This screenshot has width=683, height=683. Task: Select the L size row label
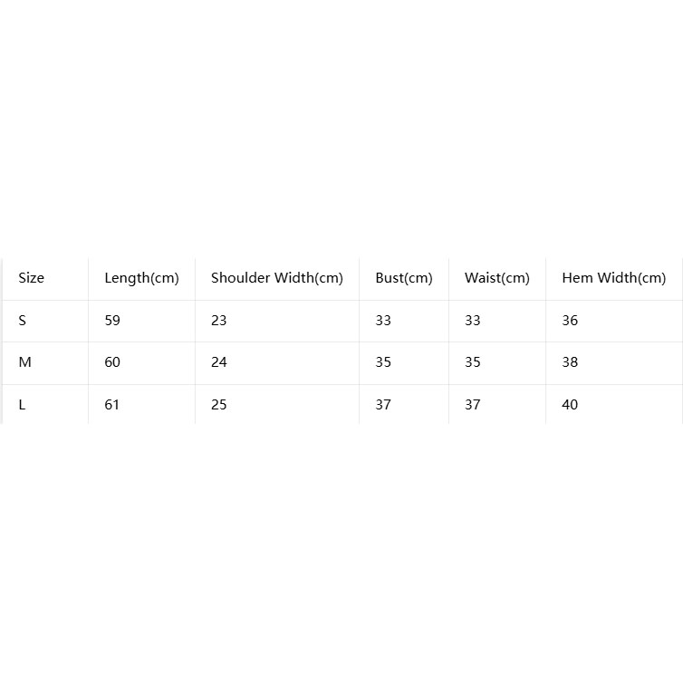pos(22,405)
